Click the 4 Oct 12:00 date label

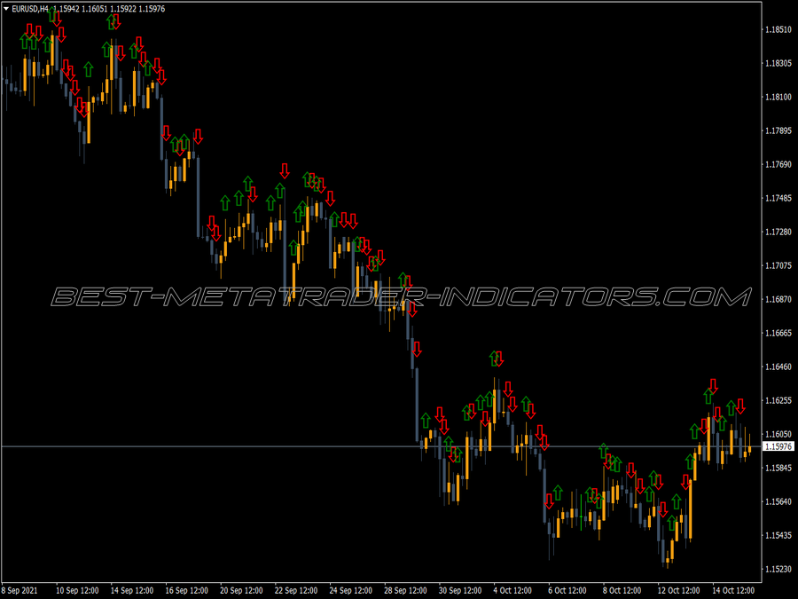[x=512, y=590]
